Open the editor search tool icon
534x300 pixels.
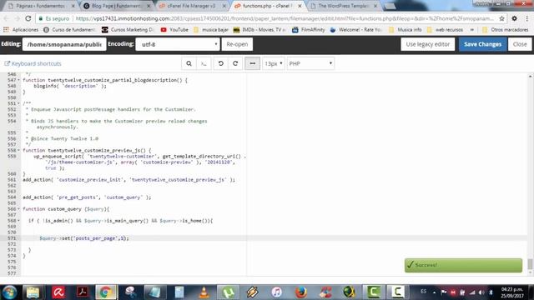tap(189, 63)
